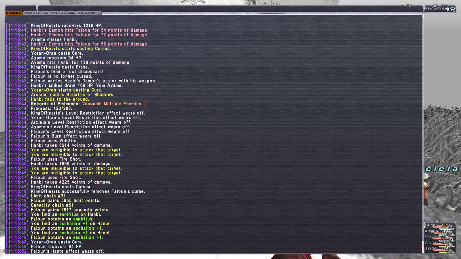Switch to the Window 1 chat tab
The image size is (461, 259).
tap(14, 13)
